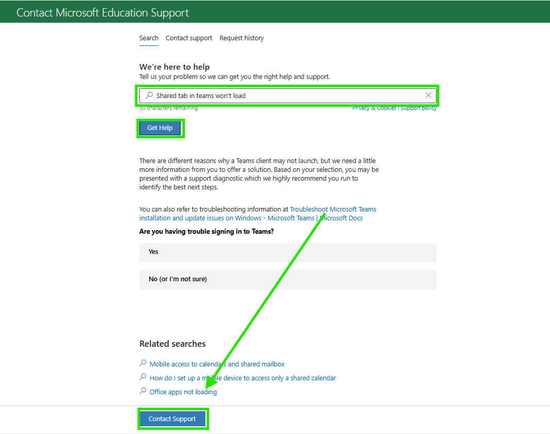Click the question Are you having trouble signing in
Image resolution: width=550 pixels, height=434 pixels.
pyautogui.click(x=206, y=232)
